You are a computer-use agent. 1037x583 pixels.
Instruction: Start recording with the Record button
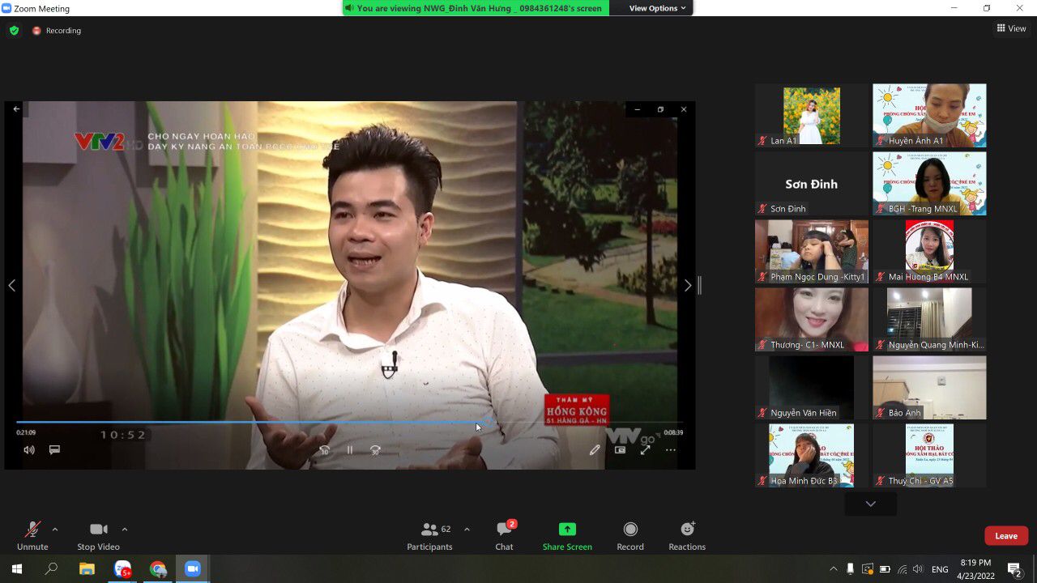click(629, 530)
